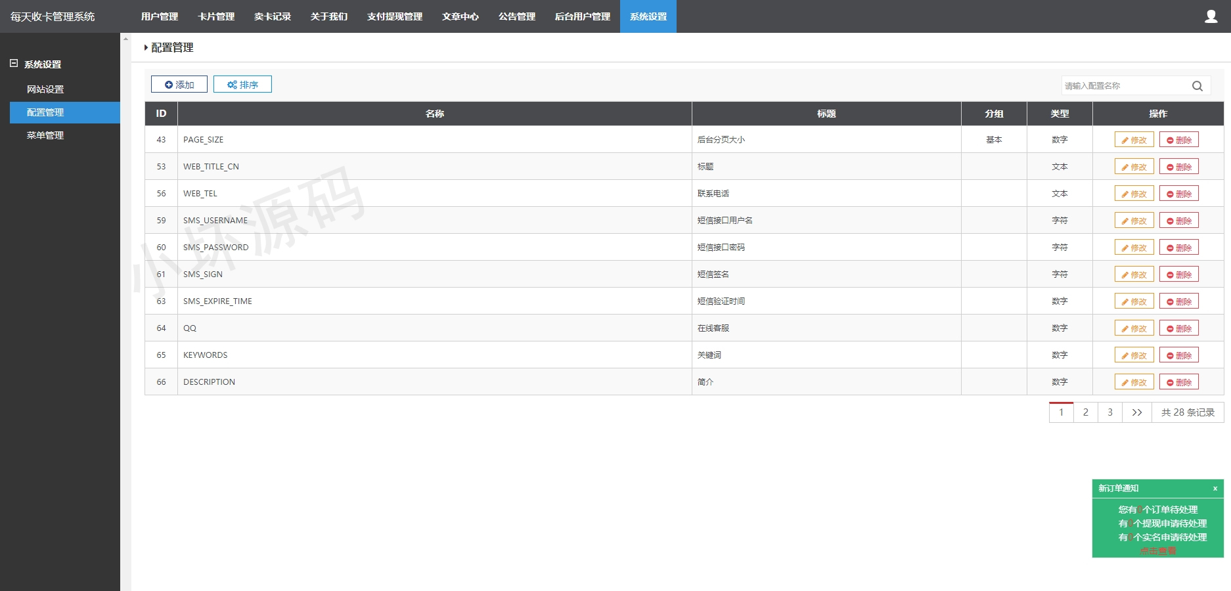
Task: Open the user profile icon
Action: click(1211, 16)
